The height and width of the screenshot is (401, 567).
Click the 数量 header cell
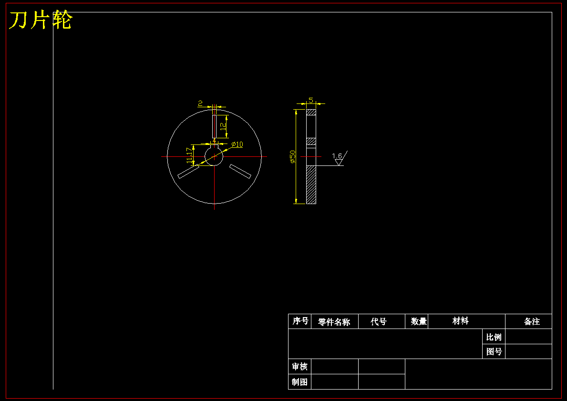point(417,321)
